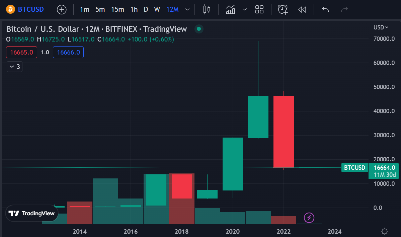Expand the timeframe interval dropdown arrow

tap(187, 10)
